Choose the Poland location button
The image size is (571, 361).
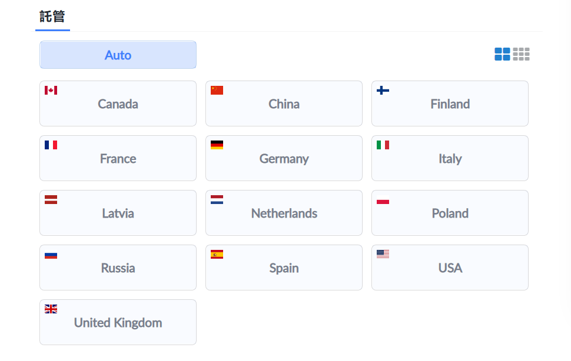pyautogui.click(x=450, y=213)
